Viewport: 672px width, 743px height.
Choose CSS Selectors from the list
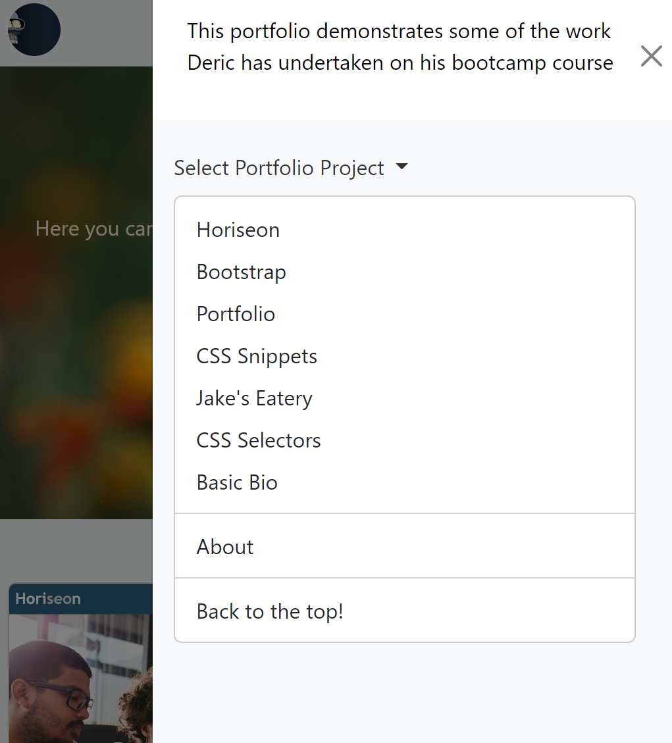click(x=258, y=440)
